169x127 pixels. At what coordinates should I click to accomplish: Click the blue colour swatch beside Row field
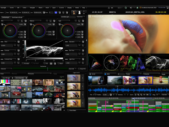56,12
